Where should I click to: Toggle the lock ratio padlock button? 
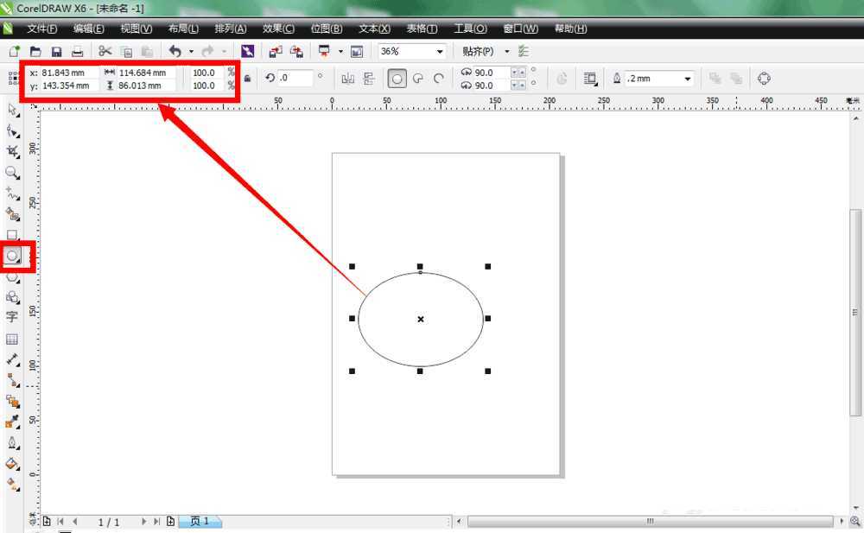coord(248,79)
